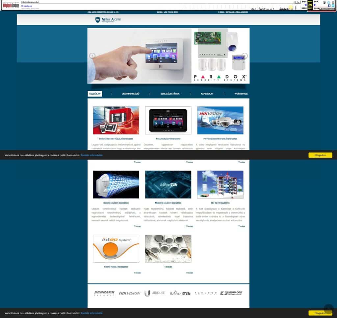This screenshot has width=337, height=318.
Task: Open the CÉGINFORMÁCIÓ navigation item
Action: point(130,94)
